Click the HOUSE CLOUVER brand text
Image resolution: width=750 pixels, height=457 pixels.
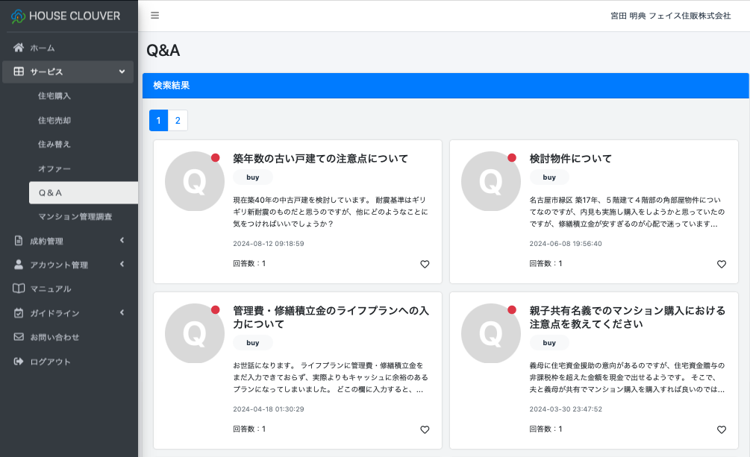pos(75,16)
